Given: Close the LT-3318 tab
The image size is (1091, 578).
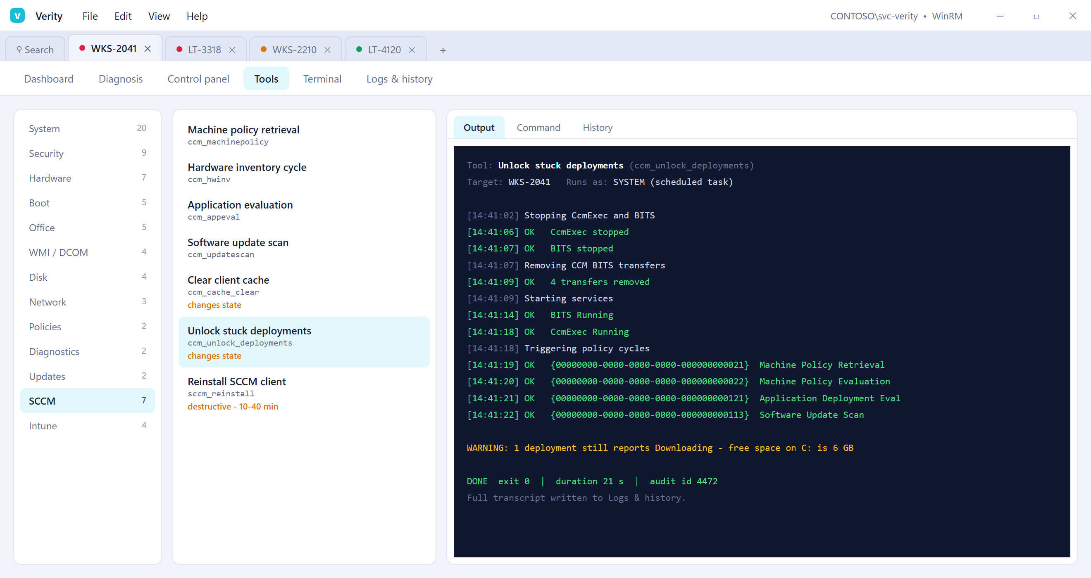Looking at the screenshot, I should point(232,50).
